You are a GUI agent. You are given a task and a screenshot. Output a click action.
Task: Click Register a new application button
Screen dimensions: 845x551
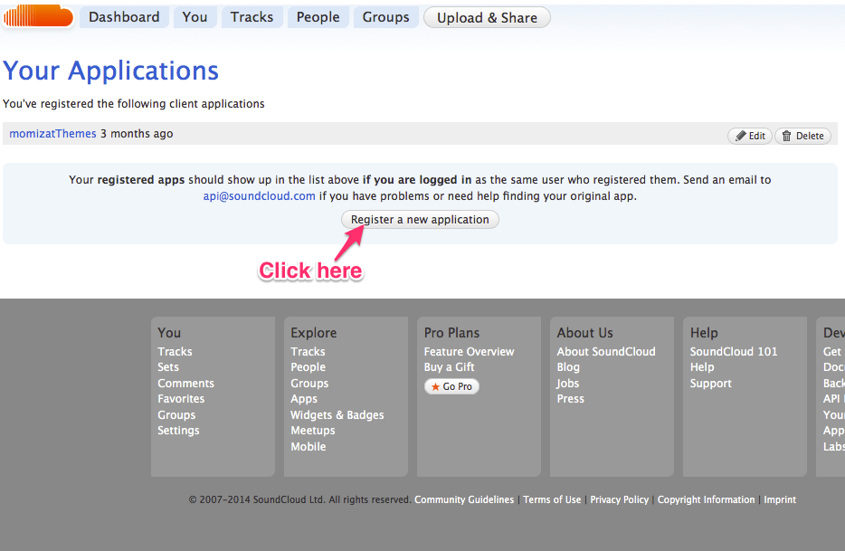tap(420, 220)
